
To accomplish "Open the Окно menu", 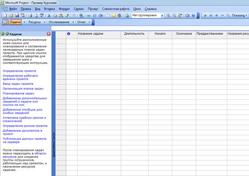I will [x=137, y=9].
